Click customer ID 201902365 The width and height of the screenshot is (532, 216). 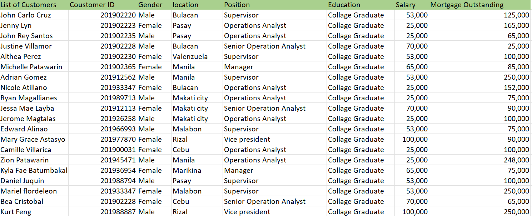tap(103, 67)
